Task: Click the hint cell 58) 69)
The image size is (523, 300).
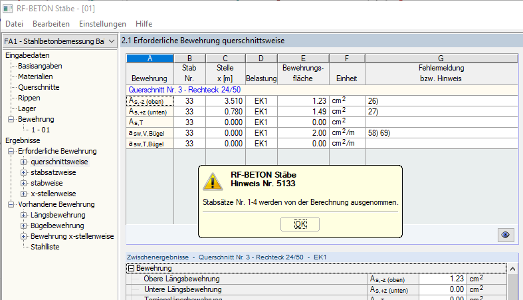Action: click(x=441, y=133)
